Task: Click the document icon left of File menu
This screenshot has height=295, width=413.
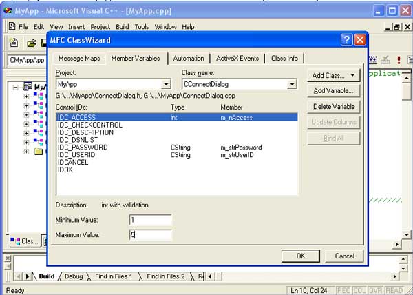Action: [x=12, y=26]
